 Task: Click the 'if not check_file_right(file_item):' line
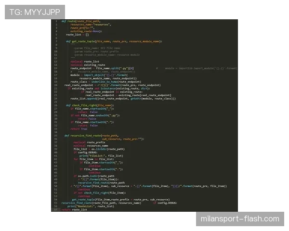[100, 193]
